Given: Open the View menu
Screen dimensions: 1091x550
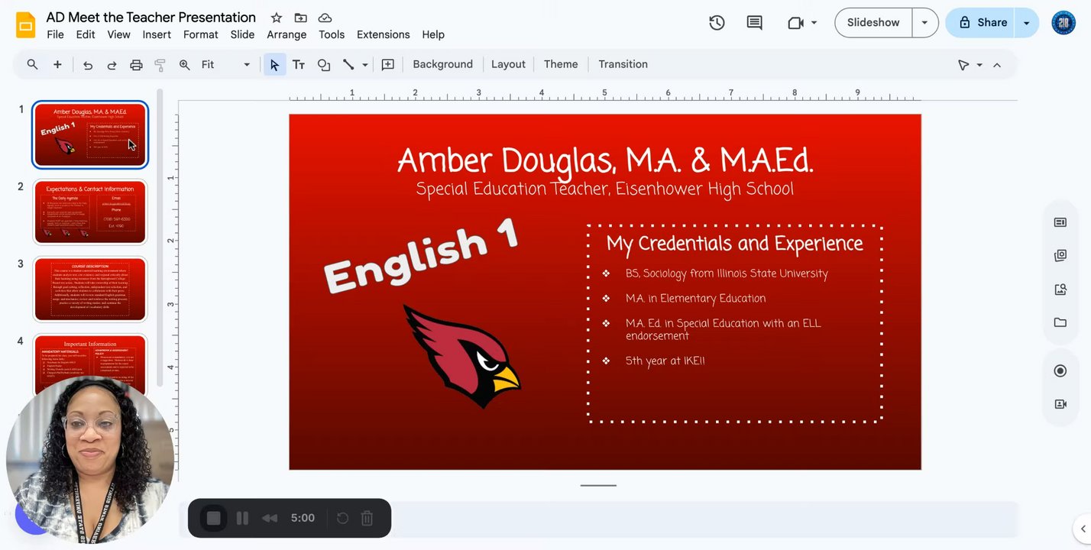Looking at the screenshot, I should (118, 34).
